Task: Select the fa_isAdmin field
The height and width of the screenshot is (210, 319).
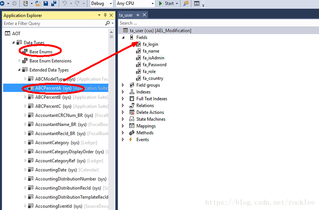Action: (x=153, y=58)
